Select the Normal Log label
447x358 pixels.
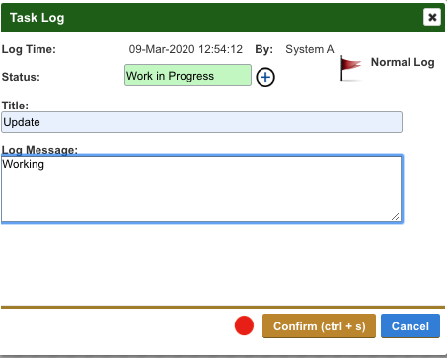click(403, 62)
